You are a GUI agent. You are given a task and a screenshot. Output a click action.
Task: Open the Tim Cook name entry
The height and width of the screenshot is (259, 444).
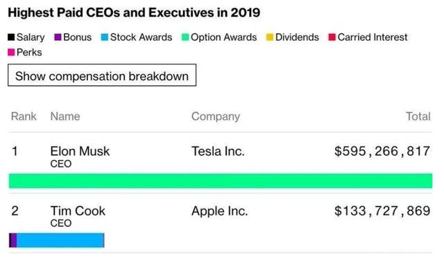tap(78, 211)
